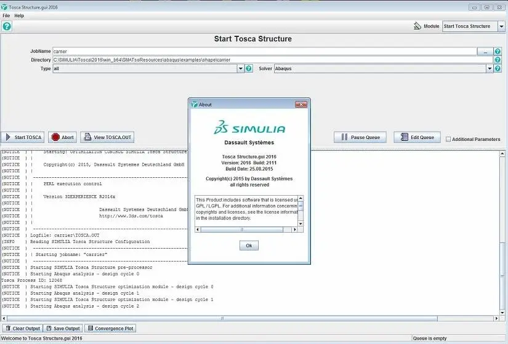Click Pause Queue
Image resolution: width=508 pixels, height=344 pixels.
point(360,137)
